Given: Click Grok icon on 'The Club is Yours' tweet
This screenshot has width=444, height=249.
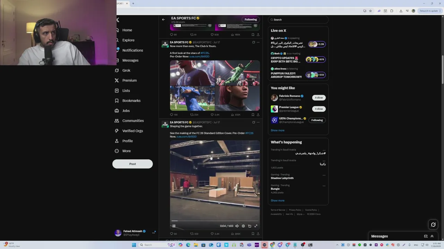Looking at the screenshot, I should (254, 42).
